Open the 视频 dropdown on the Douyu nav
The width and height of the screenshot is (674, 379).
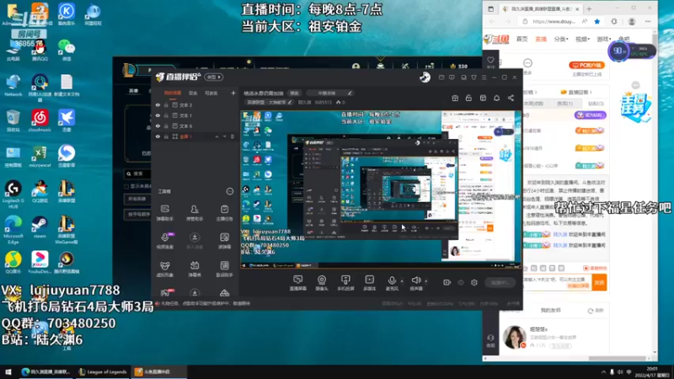click(x=582, y=39)
